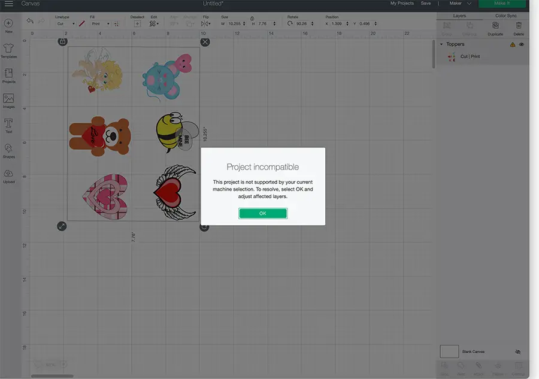Click the resize handle of the selection
This screenshot has width=539, height=379.
[62, 226]
